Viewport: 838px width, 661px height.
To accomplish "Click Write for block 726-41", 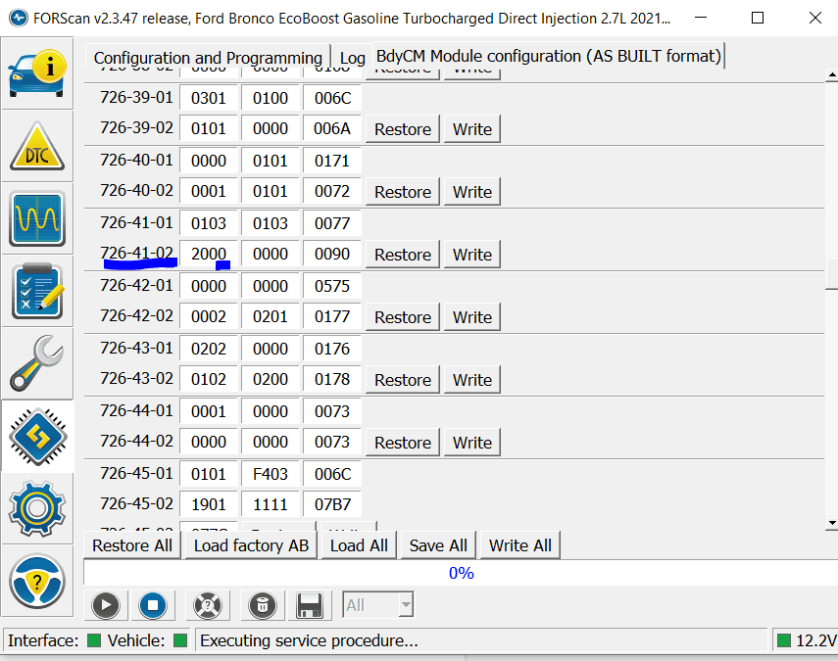I will pos(472,255).
